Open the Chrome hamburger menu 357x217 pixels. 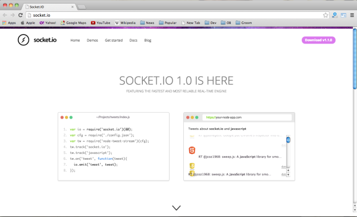[x=352, y=15]
